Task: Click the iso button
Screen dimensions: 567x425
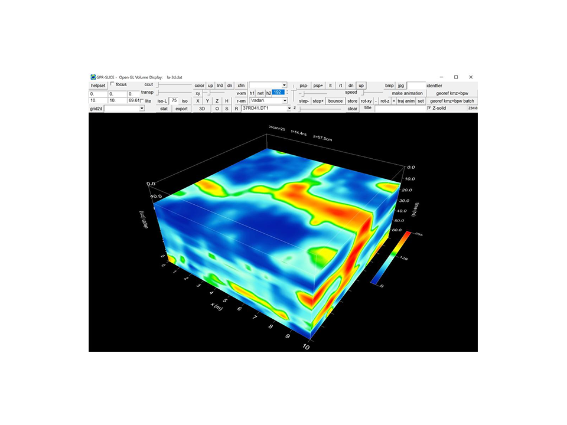Action: coord(185,101)
